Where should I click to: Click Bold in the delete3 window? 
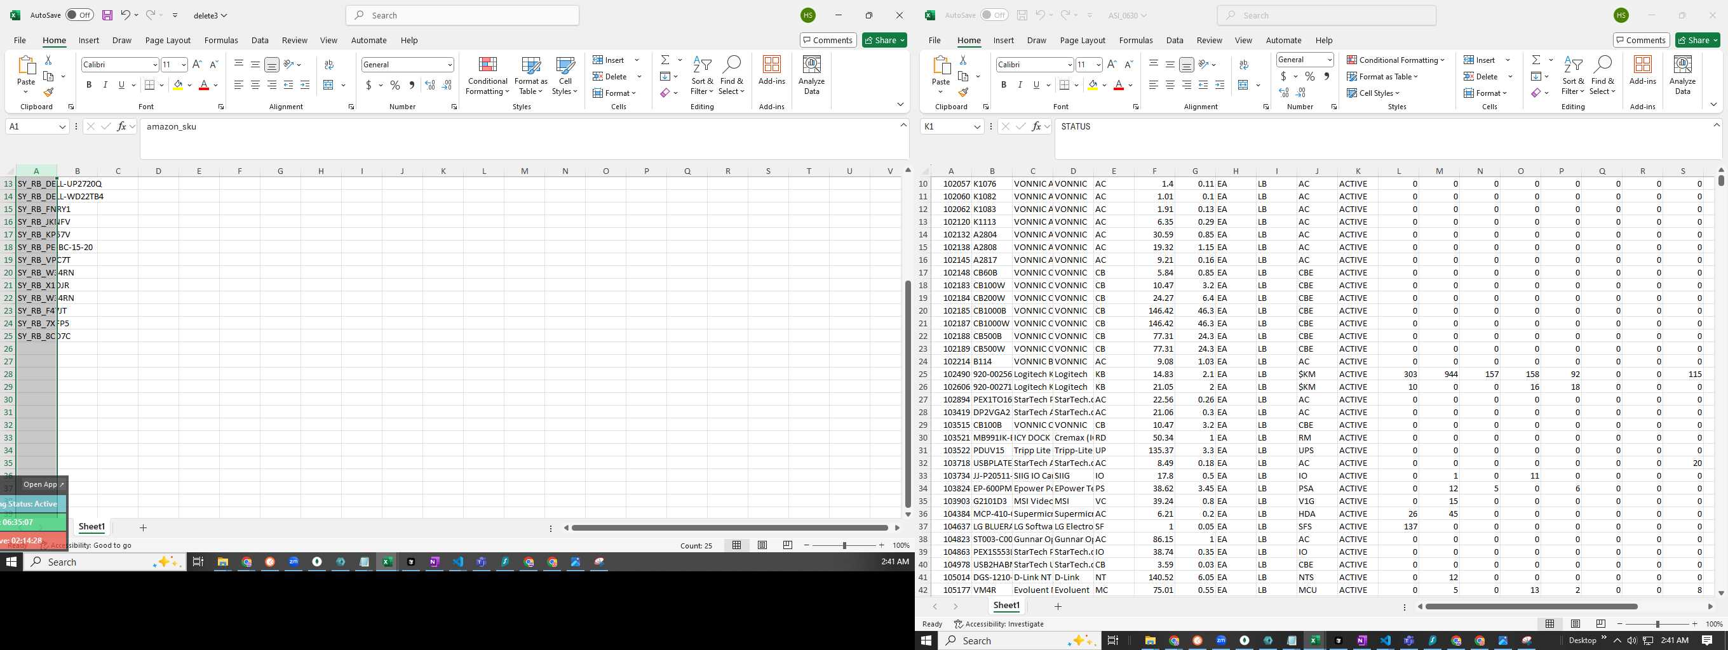click(x=88, y=85)
